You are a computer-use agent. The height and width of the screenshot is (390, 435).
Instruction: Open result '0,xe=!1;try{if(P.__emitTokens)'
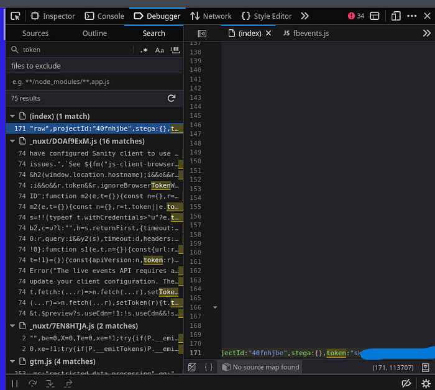[94, 348]
